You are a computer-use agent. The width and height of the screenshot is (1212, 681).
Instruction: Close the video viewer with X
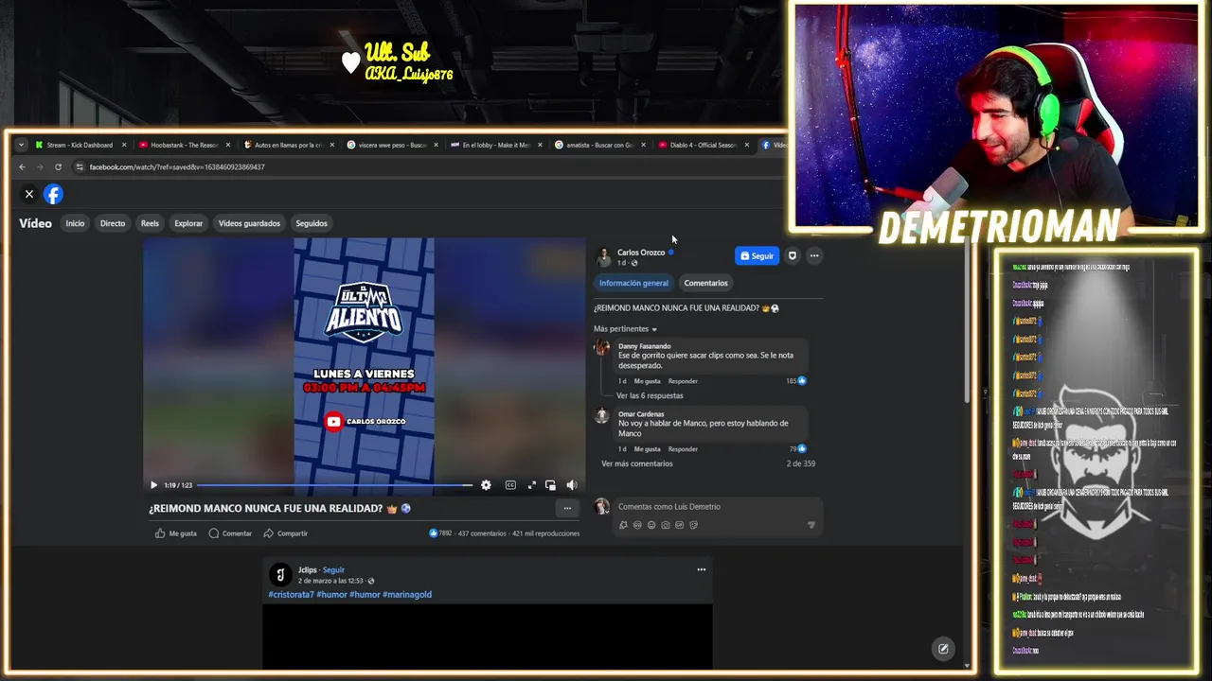point(29,194)
